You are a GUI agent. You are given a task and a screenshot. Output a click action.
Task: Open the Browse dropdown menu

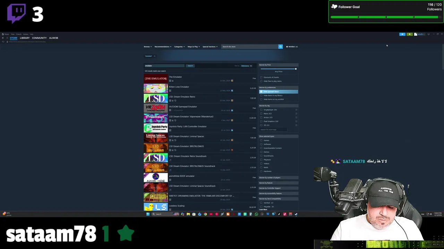click(x=147, y=47)
